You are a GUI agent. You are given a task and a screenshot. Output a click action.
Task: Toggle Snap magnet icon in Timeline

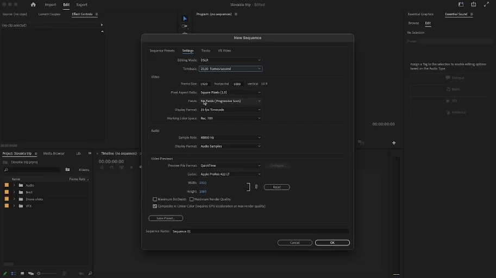[112, 168]
